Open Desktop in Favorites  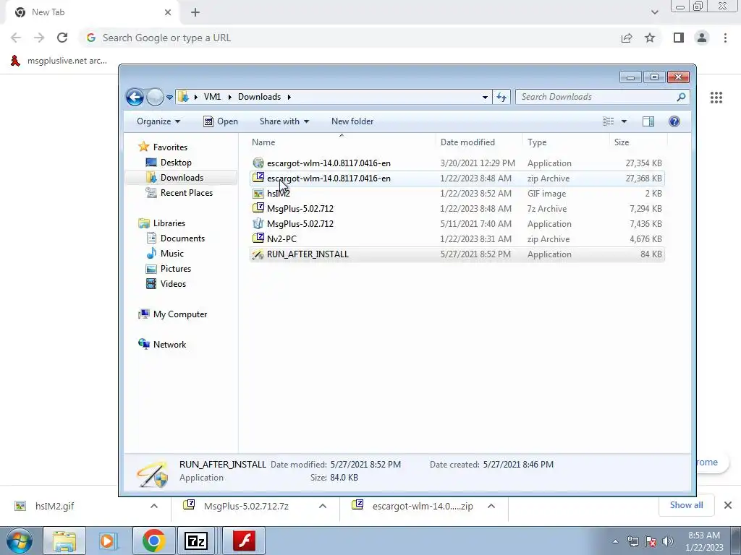pyautogui.click(x=176, y=163)
